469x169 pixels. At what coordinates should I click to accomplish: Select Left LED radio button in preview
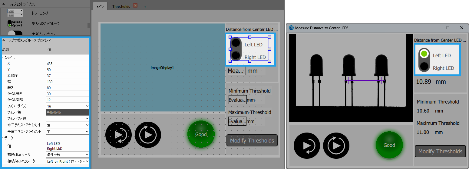424,54
